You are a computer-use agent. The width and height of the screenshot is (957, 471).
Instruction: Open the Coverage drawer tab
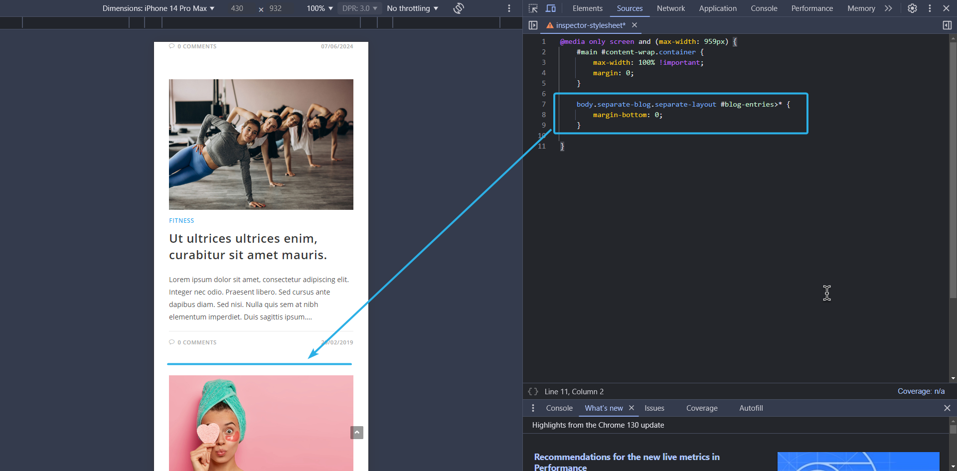[702, 408]
